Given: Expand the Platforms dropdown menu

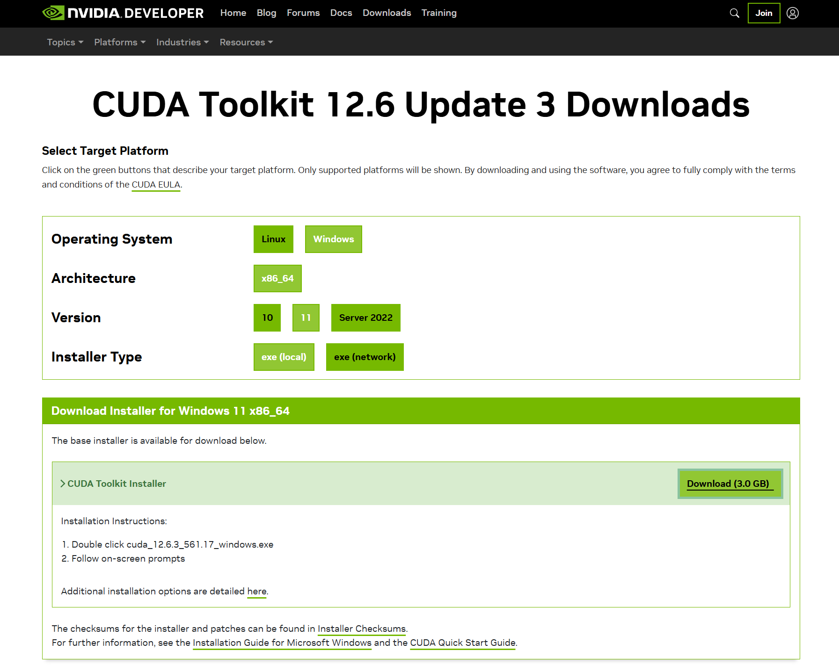Looking at the screenshot, I should click(120, 42).
